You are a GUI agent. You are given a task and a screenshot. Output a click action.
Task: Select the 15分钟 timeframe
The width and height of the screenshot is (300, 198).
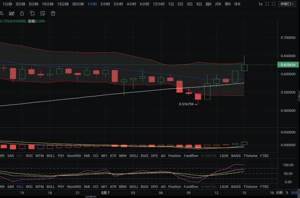[x=62, y=4]
